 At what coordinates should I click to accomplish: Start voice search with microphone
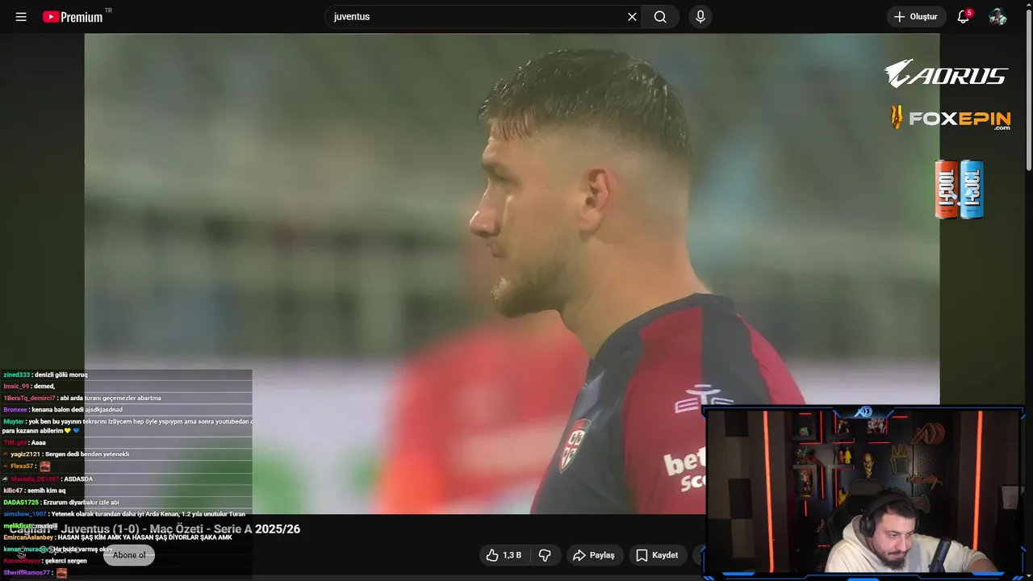click(701, 17)
